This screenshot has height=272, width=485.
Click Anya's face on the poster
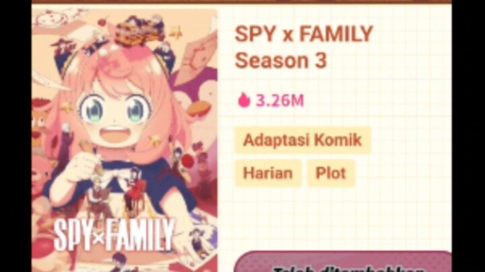pyautogui.click(x=115, y=114)
